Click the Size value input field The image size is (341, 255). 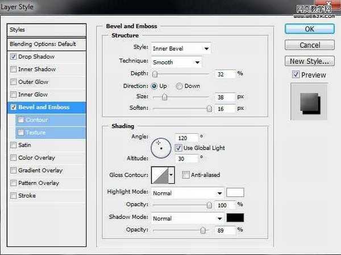(x=225, y=97)
